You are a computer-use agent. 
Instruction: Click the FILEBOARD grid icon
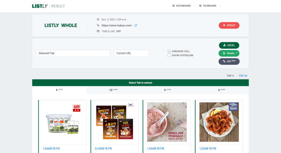200,6
